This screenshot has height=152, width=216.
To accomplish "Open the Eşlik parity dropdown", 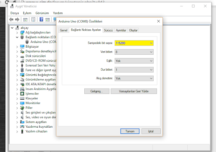I will coord(134,61).
